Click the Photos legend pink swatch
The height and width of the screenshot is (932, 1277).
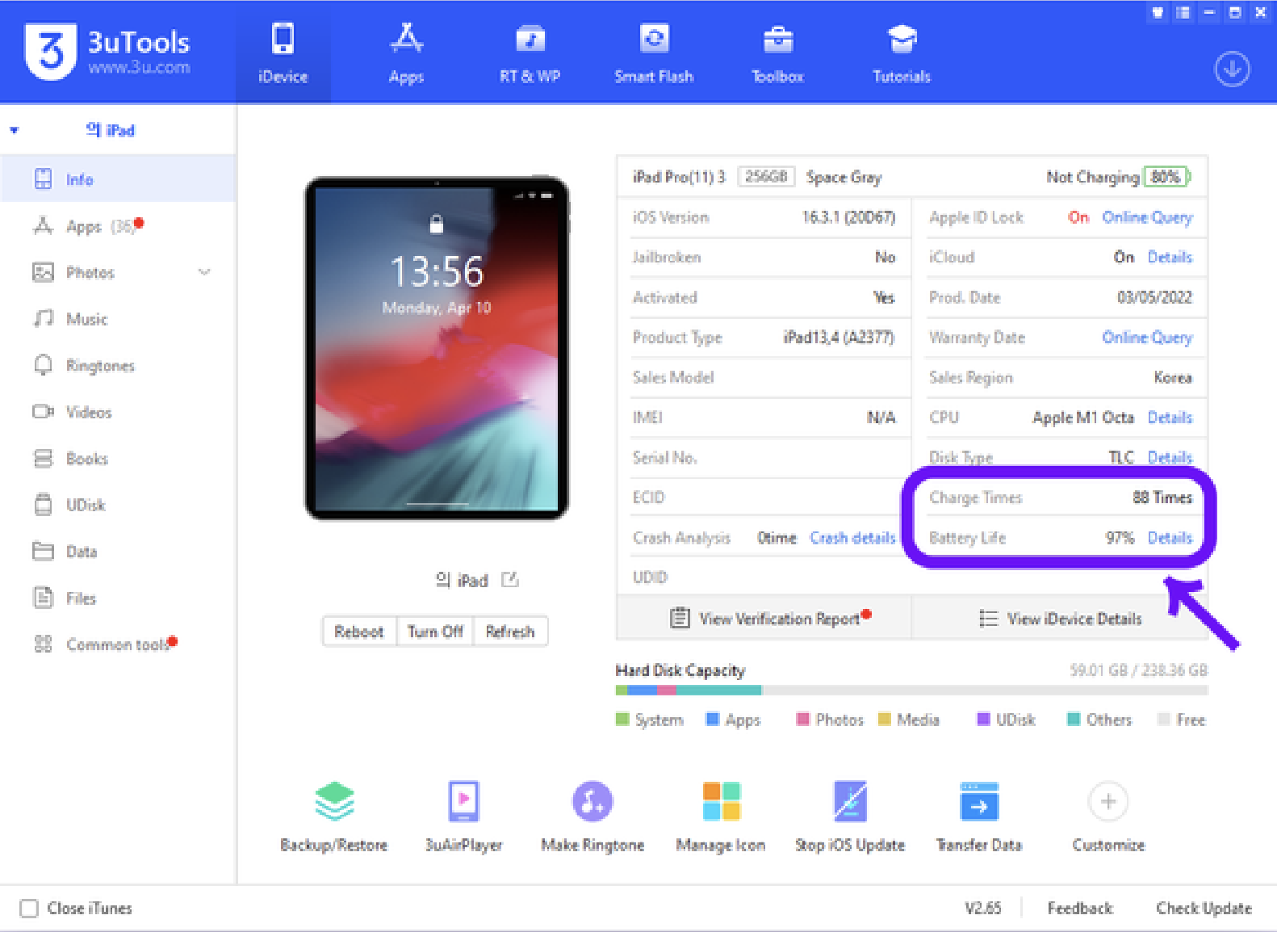pyautogui.click(x=803, y=720)
